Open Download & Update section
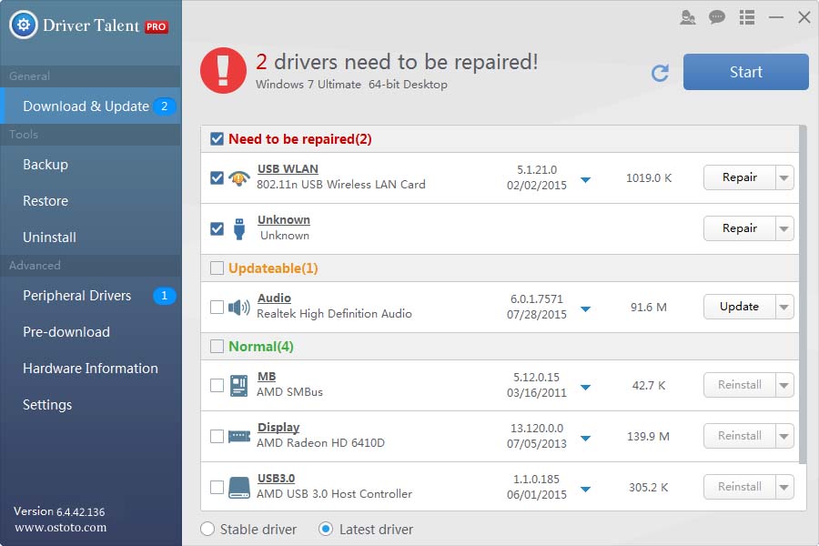The width and height of the screenshot is (819, 546). 90,106
